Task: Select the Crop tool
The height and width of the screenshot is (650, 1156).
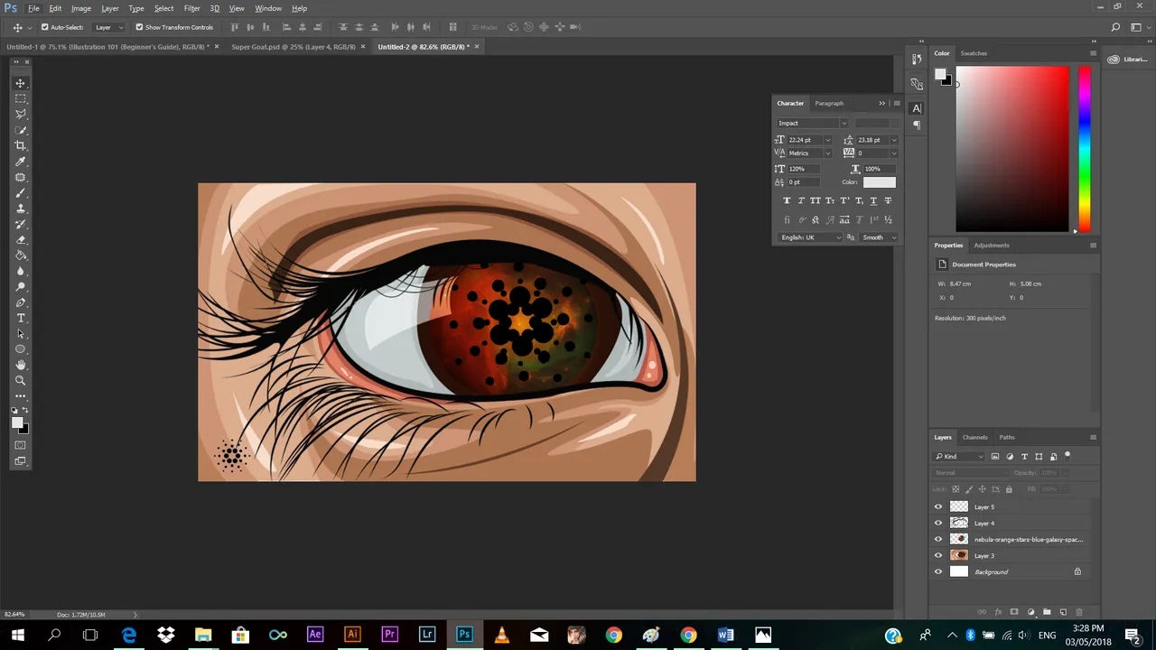Action: 20,145
